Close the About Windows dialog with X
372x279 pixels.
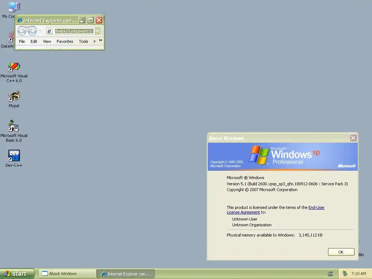353,138
